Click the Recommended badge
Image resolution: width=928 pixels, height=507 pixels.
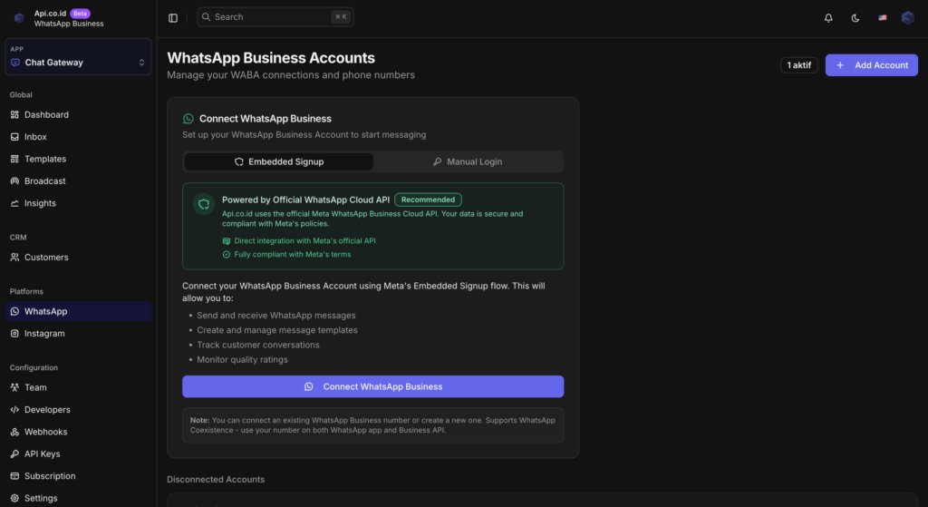click(x=428, y=200)
